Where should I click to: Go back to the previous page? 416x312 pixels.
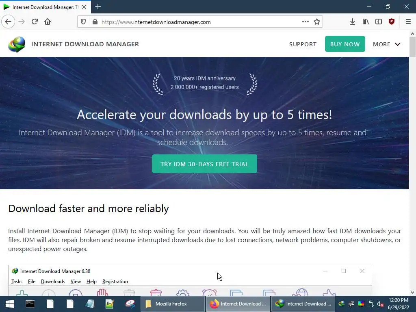click(x=8, y=22)
